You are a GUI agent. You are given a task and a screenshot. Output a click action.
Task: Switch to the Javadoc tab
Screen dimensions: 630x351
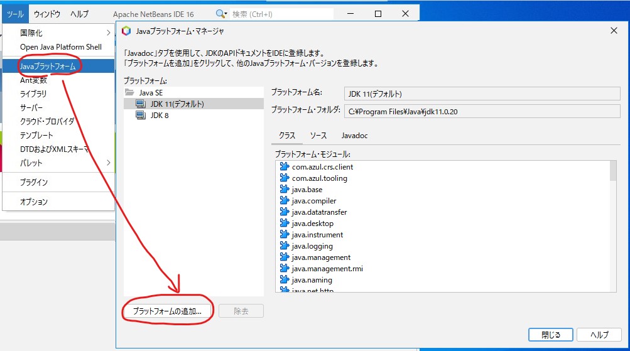click(354, 136)
